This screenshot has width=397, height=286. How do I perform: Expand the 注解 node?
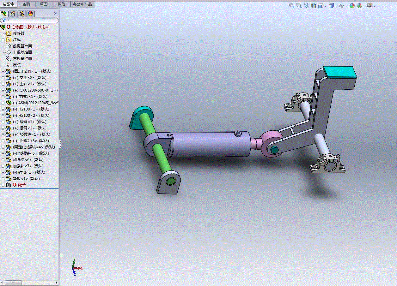point(3,40)
